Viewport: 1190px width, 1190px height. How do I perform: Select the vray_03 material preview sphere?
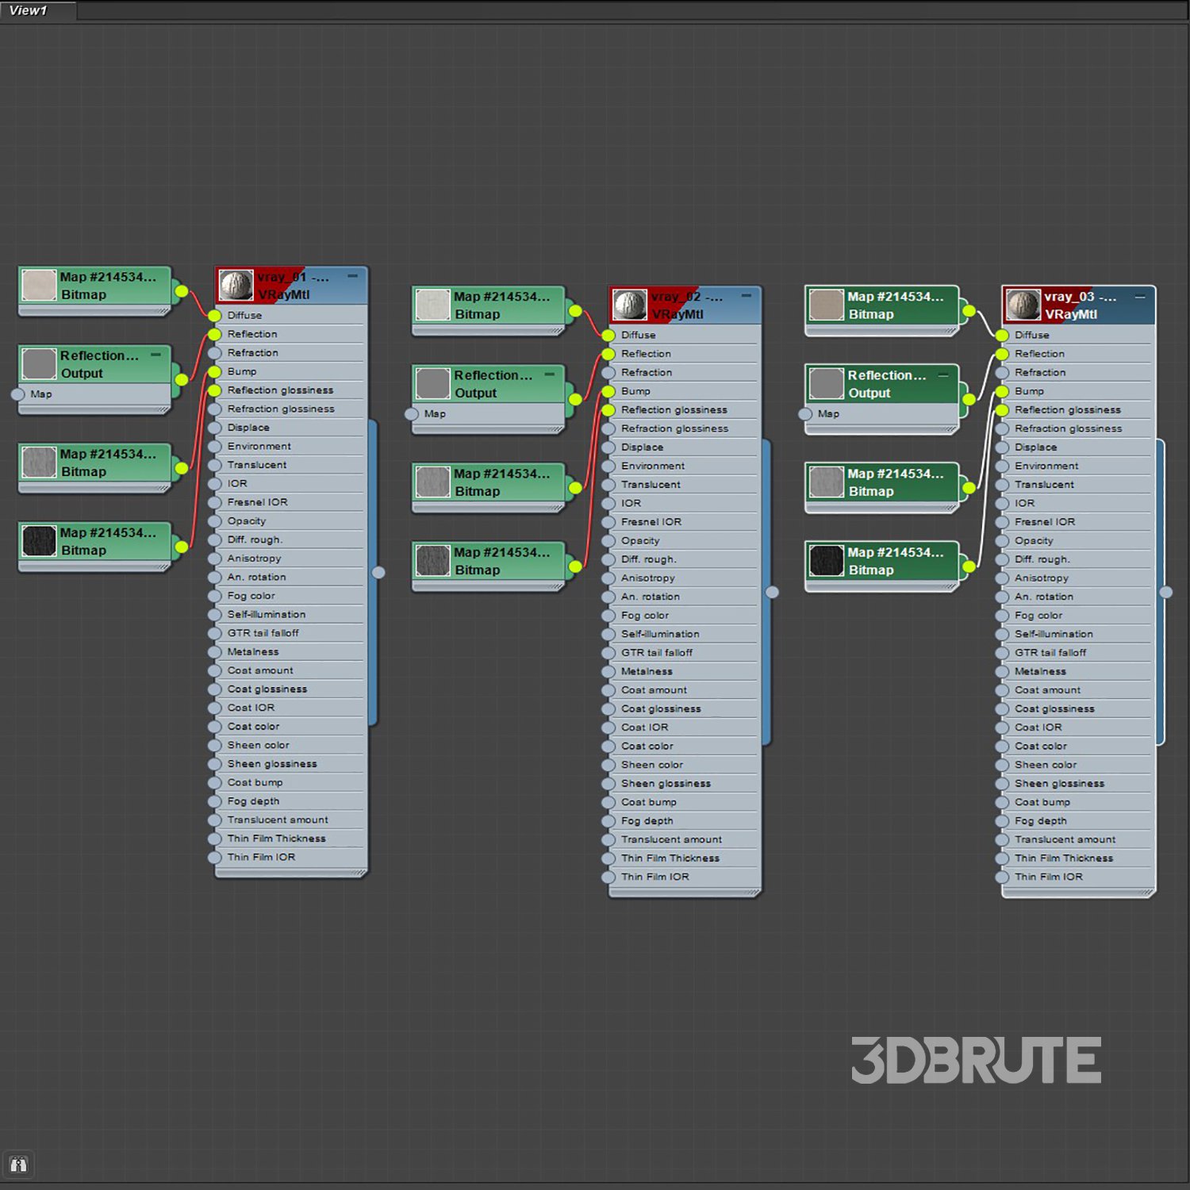coord(1023,305)
